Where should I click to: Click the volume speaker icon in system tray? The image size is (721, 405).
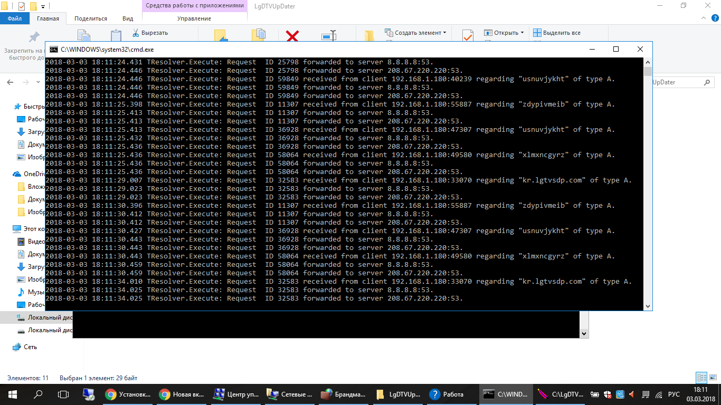pos(631,394)
